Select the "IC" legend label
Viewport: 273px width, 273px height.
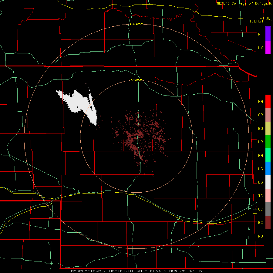point(260,196)
